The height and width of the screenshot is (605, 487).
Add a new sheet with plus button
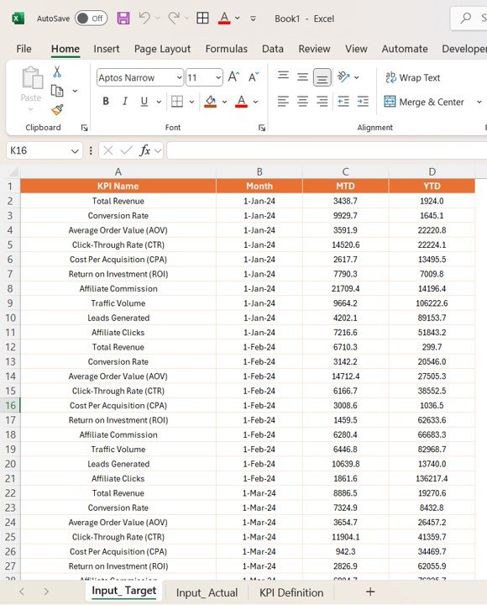(x=370, y=592)
